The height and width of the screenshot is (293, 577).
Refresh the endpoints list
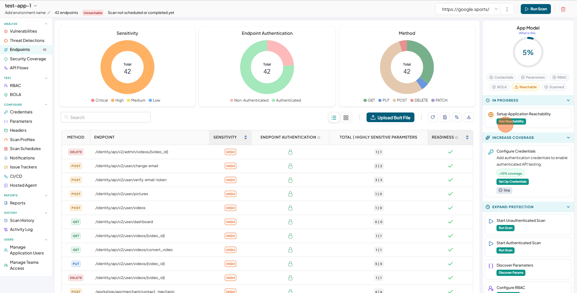coord(433,117)
